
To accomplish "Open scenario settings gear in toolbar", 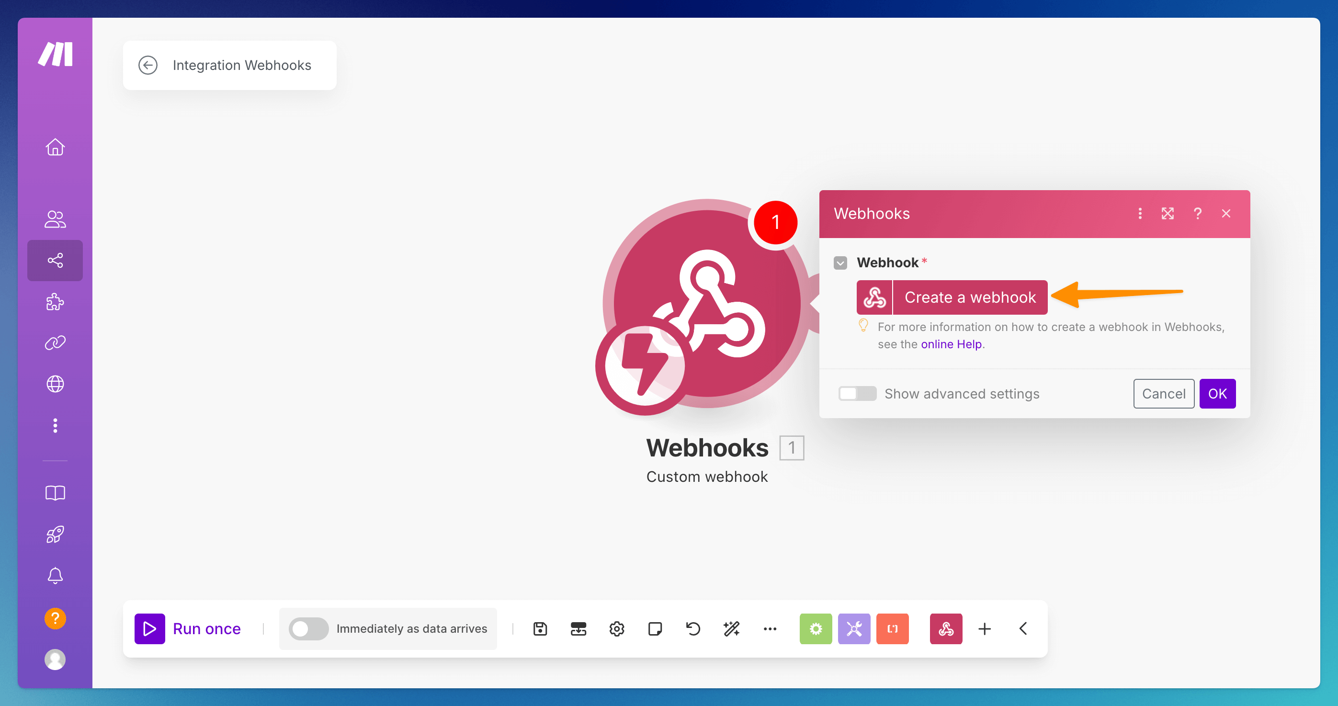I will [616, 628].
